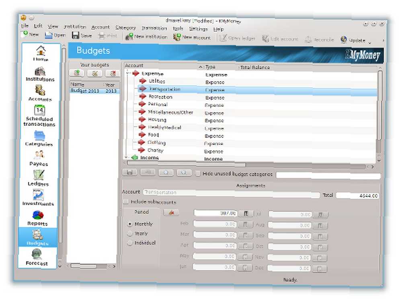Open the Ledgers view
The width and height of the screenshot is (402, 301).
38,178
